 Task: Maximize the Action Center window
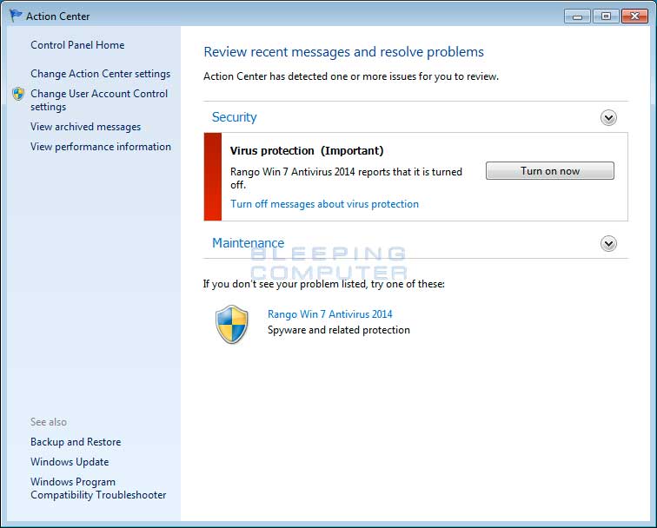pos(606,16)
